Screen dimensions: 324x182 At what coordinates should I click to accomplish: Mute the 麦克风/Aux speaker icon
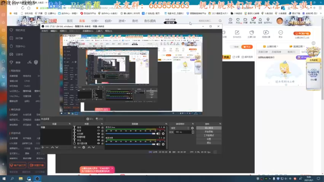(x=158, y=134)
